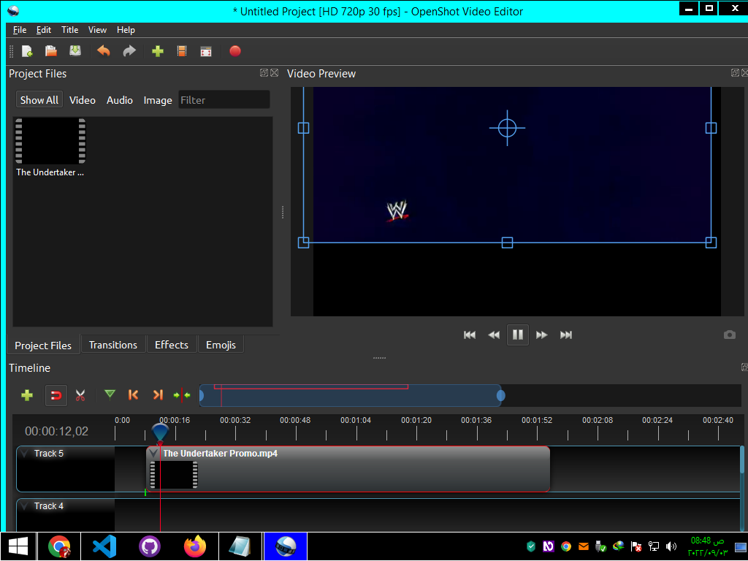Switch to the Effects tab
The width and height of the screenshot is (748, 561).
tap(171, 345)
